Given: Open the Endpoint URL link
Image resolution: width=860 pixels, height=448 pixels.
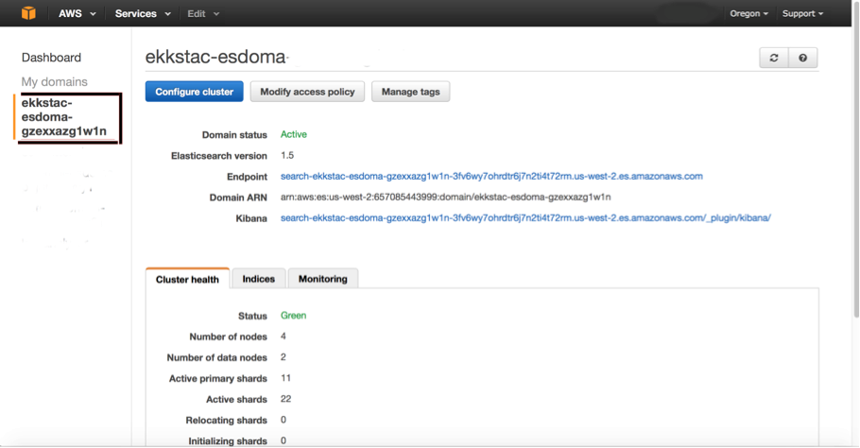Looking at the screenshot, I should tap(491, 176).
